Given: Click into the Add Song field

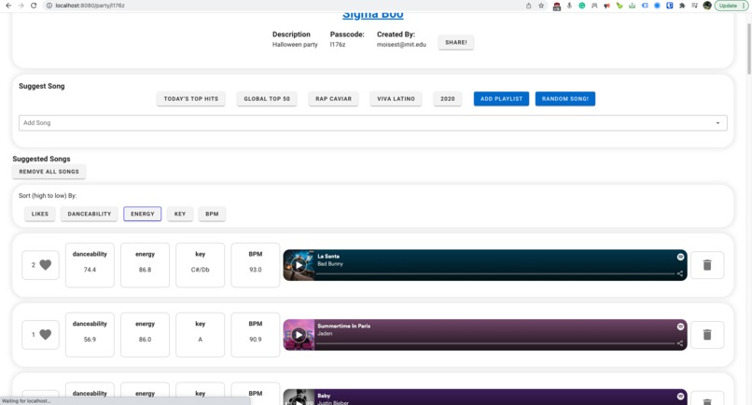Looking at the screenshot, I should pos(372,123).
